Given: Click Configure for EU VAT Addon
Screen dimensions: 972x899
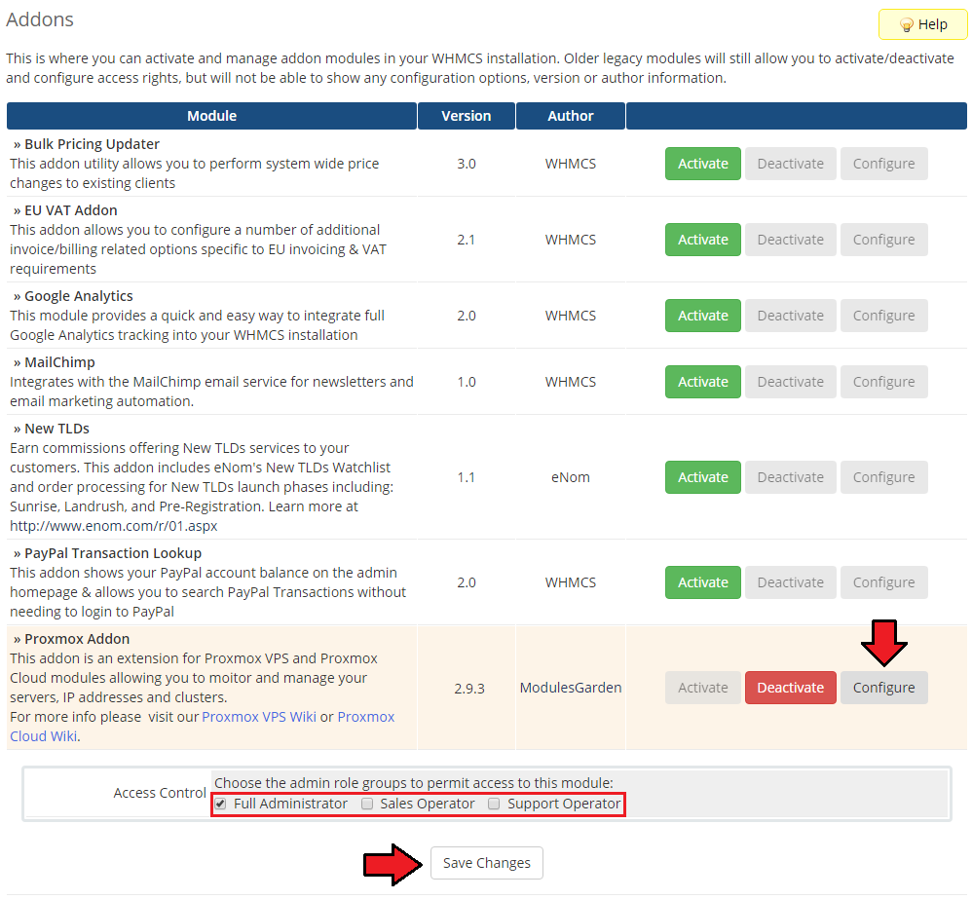Looking at the screenshot, I should coord(883,240).
